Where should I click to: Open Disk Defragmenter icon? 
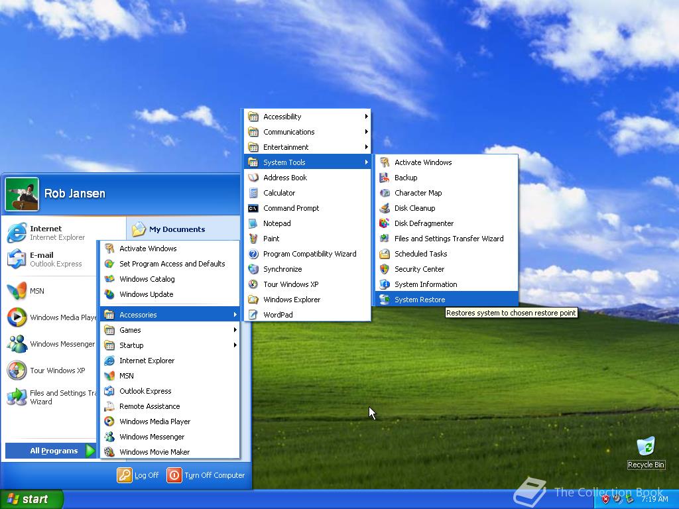[384, 223]
